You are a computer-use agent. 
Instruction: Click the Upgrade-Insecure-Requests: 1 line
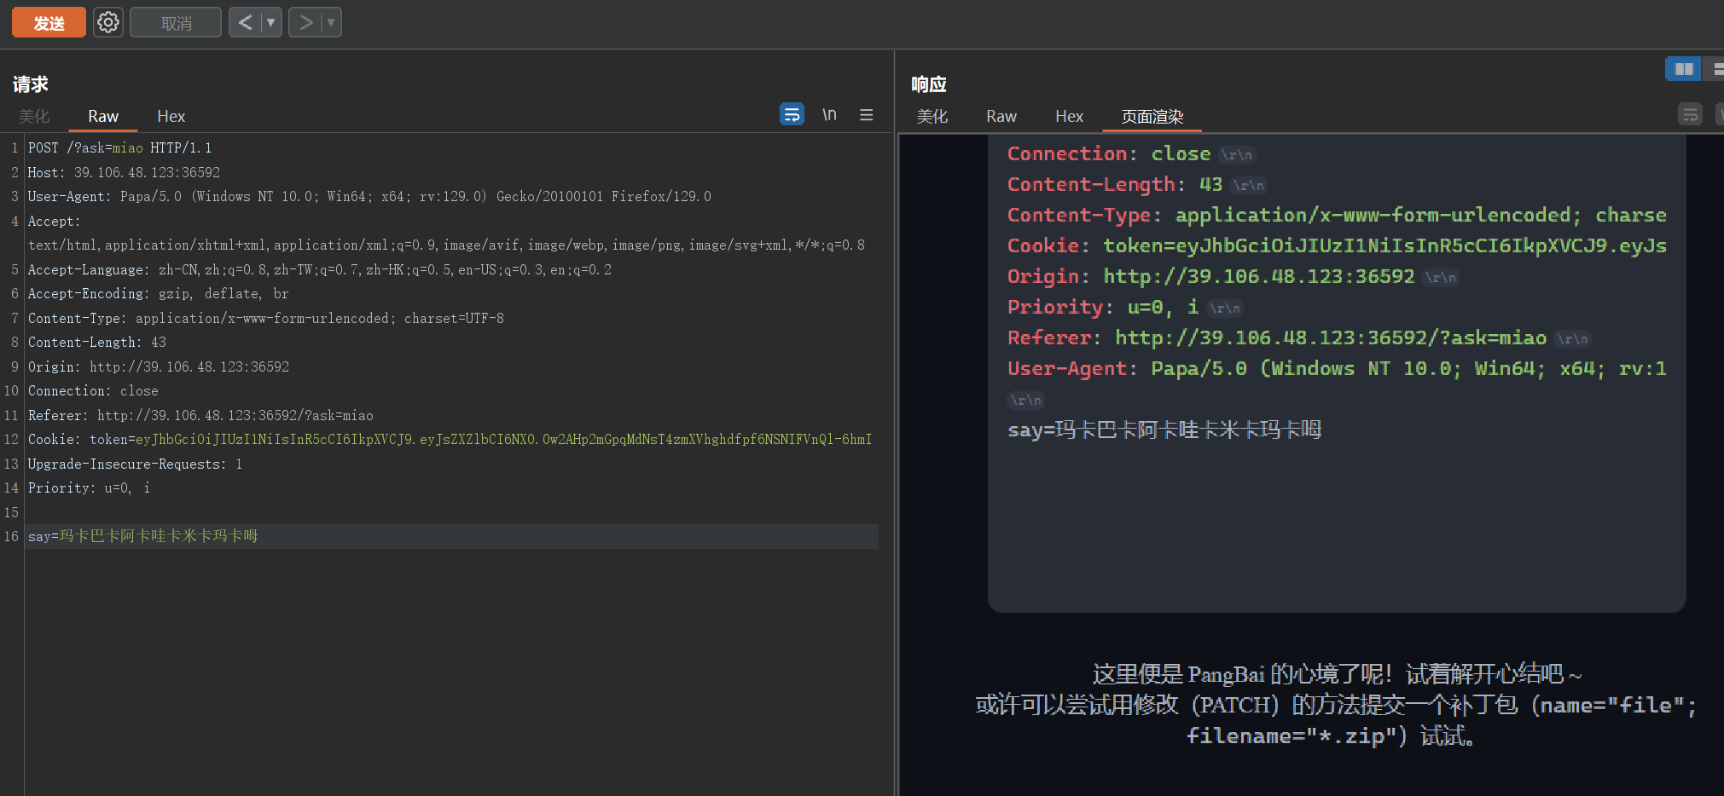[135, 464]
